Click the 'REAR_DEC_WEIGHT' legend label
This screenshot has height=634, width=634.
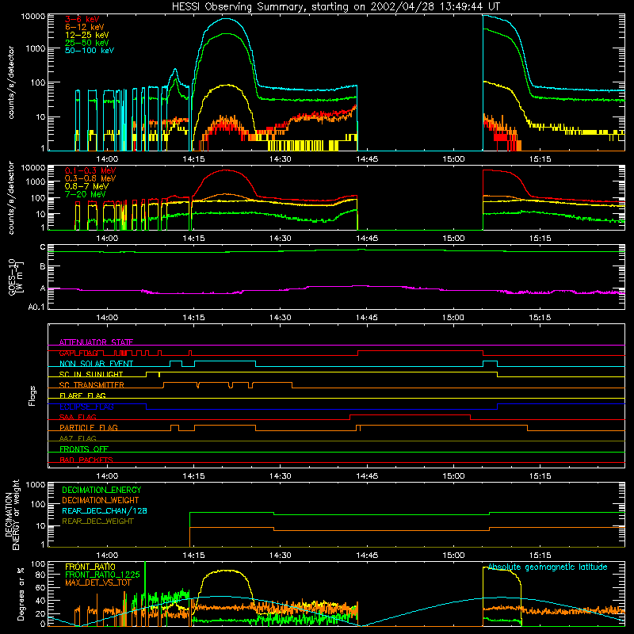coord(97,521)
